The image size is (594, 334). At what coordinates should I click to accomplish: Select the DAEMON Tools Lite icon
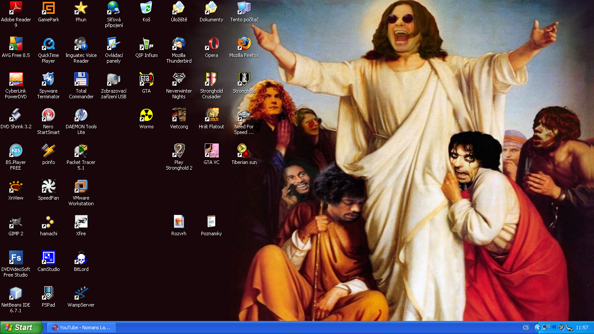click(x=81, y=115)
